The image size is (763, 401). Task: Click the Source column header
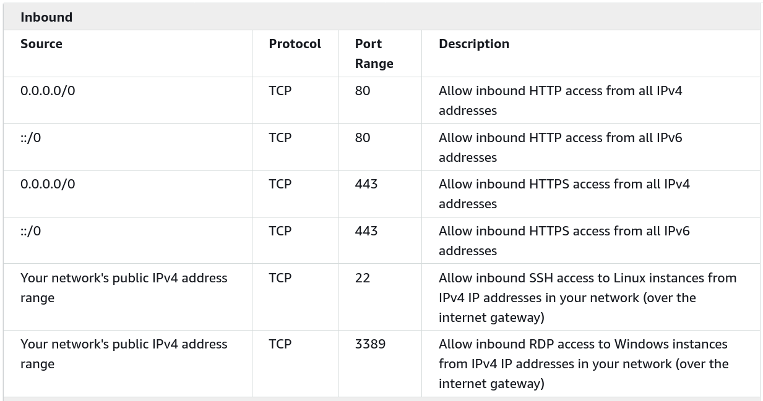pos(41,44)
